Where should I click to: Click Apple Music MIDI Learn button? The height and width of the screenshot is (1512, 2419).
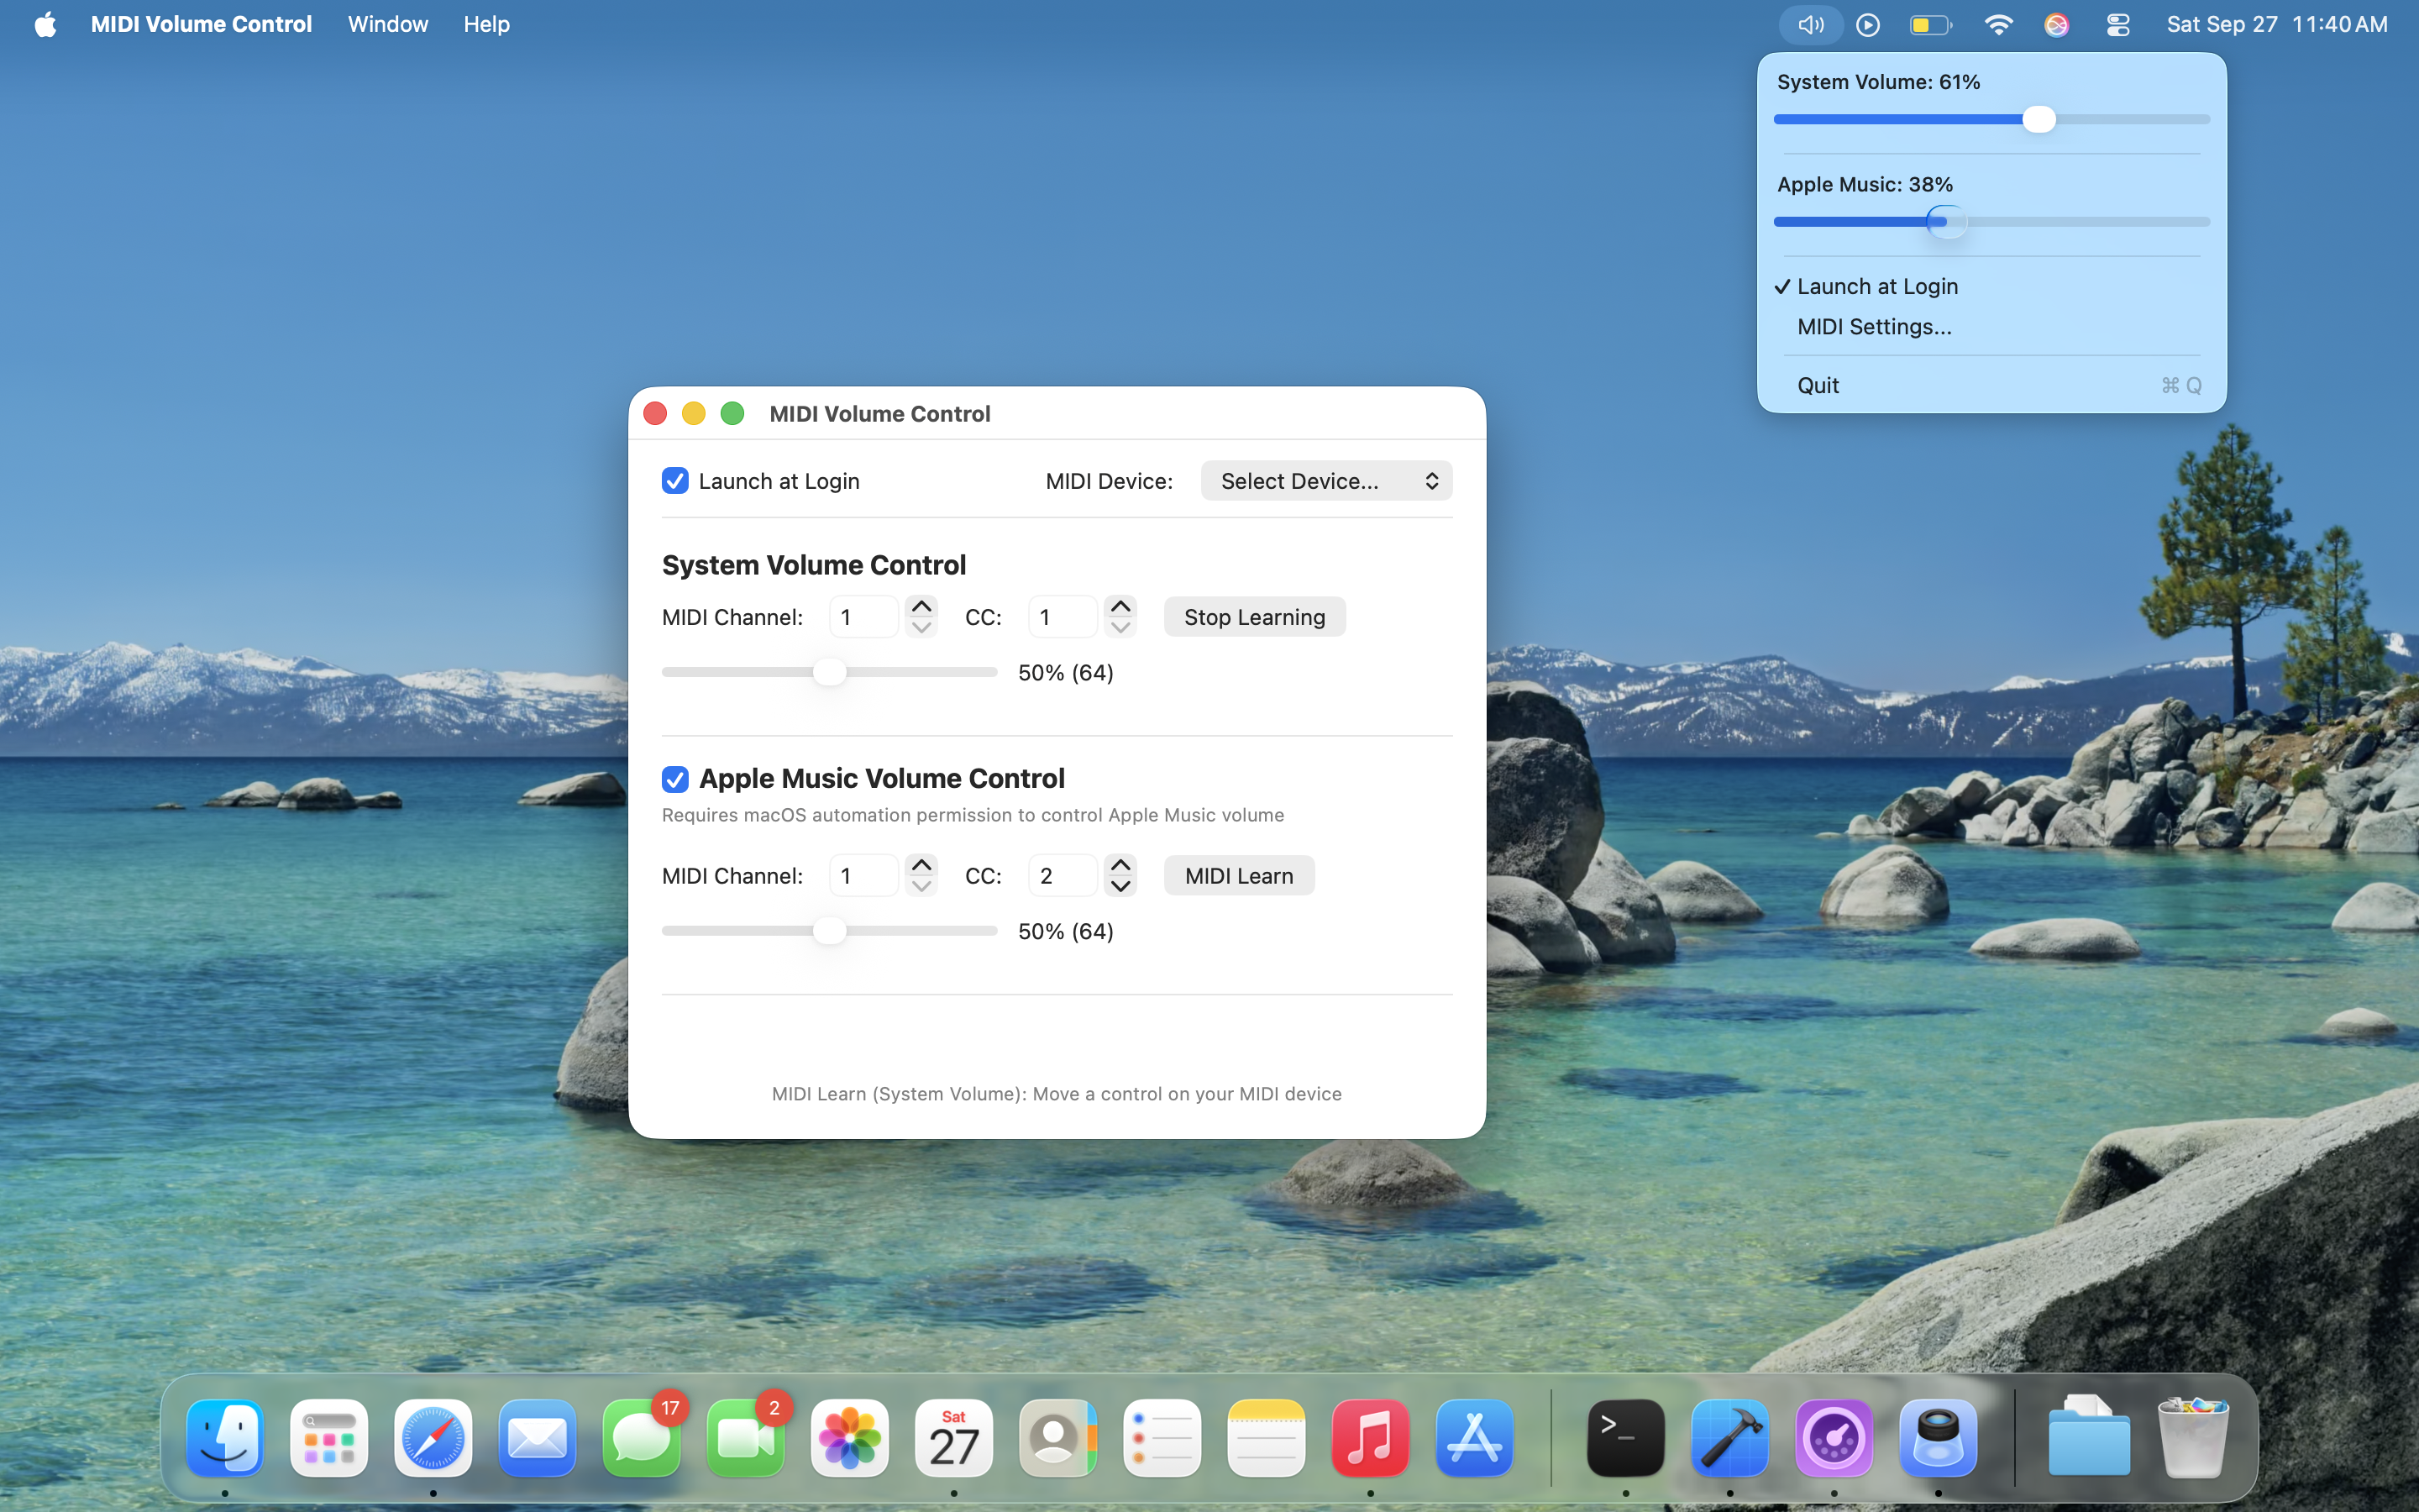coord(1239,876)
